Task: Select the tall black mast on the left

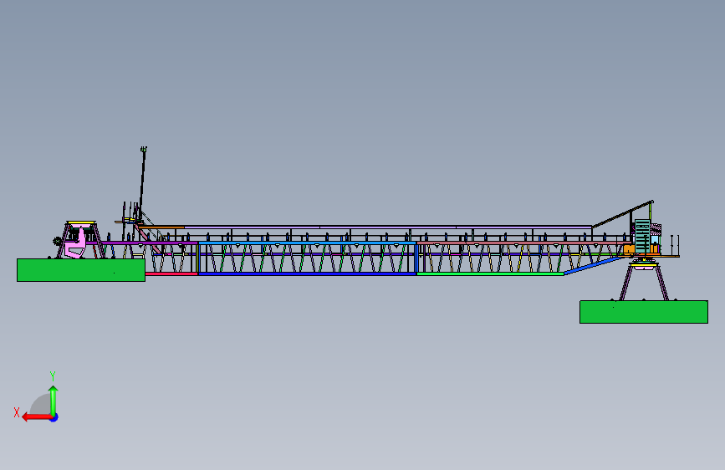Action: 142,185
